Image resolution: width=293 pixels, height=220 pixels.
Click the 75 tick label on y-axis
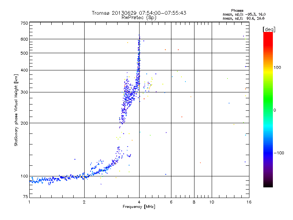pos(26,197)
